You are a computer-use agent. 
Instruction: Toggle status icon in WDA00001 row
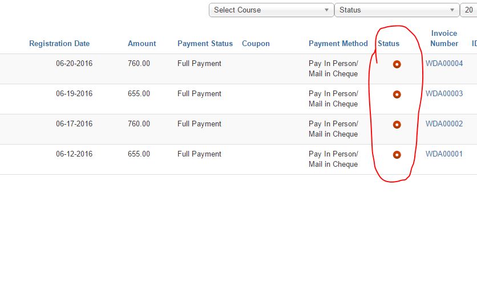tap(397, 155)
